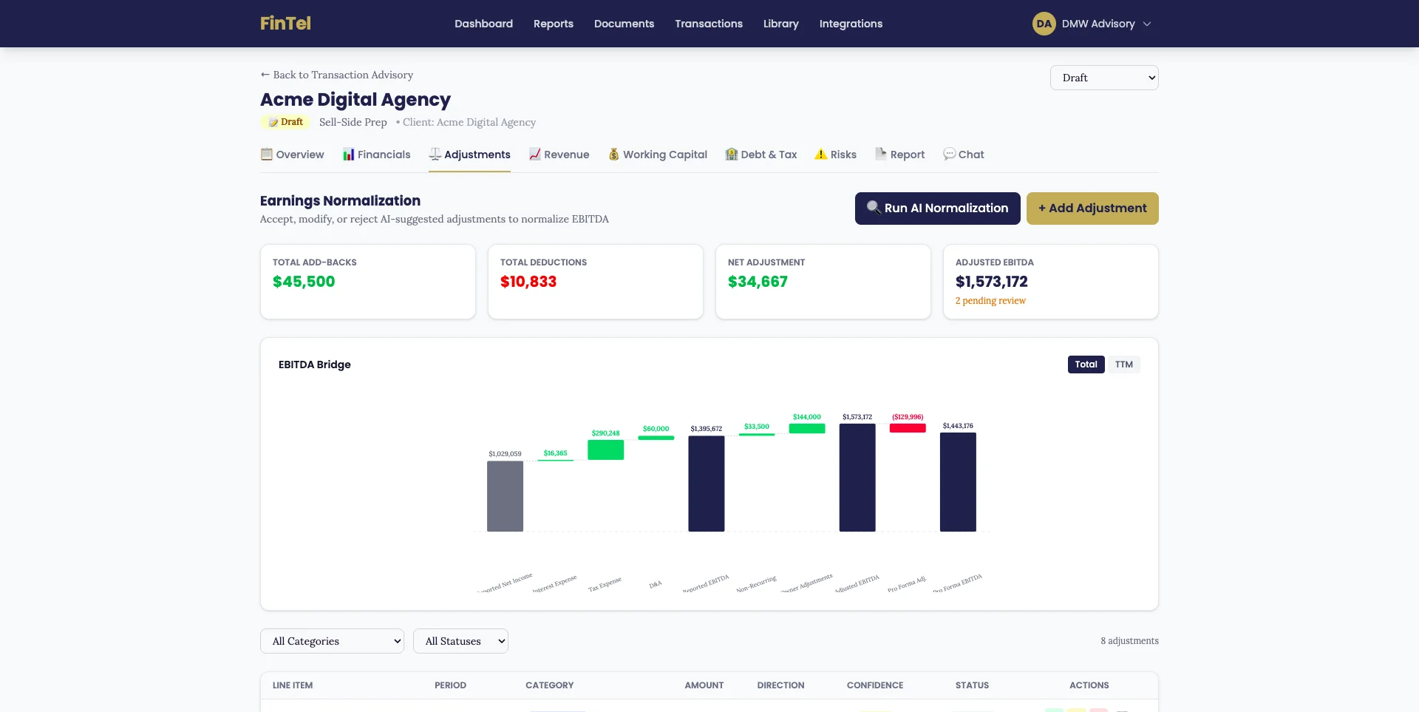Click the Financials bar chart icon
The height and width of the screenshot is (712, 1419).
348,155
